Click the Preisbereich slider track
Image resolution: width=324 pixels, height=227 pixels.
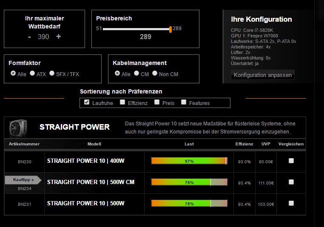click(136, 29)
